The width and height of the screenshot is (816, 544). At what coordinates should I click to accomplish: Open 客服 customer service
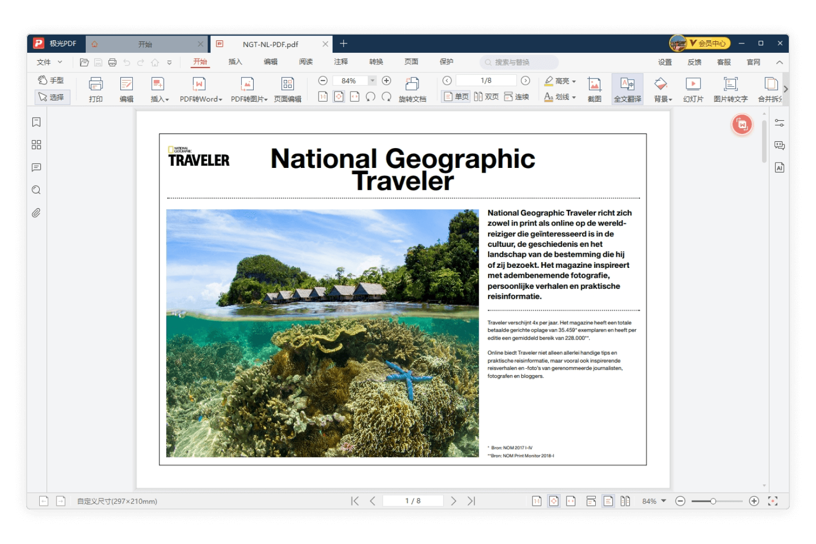[x=724, y=62]
